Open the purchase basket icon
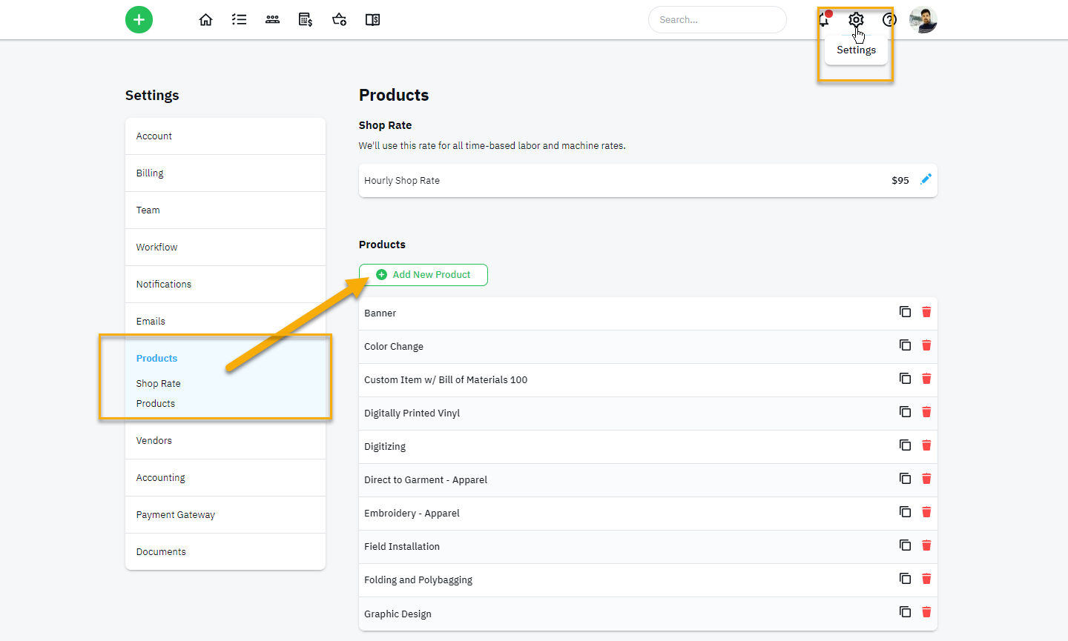 coord(339,20)
